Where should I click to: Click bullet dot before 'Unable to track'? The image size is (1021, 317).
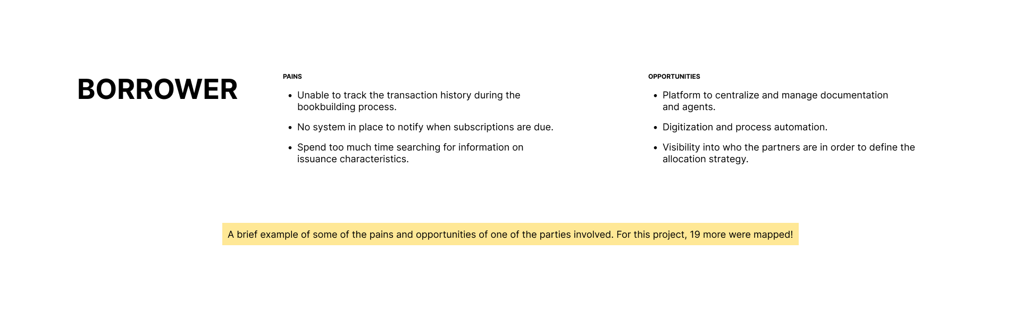[x=290, y=96]
